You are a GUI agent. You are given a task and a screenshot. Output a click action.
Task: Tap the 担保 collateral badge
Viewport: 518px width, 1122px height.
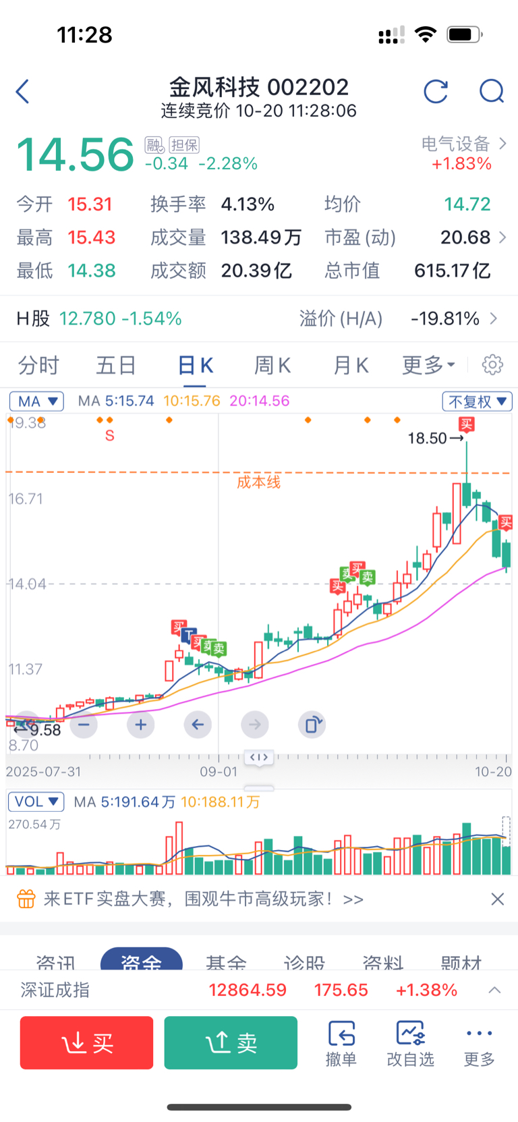(x=184, y=145)
